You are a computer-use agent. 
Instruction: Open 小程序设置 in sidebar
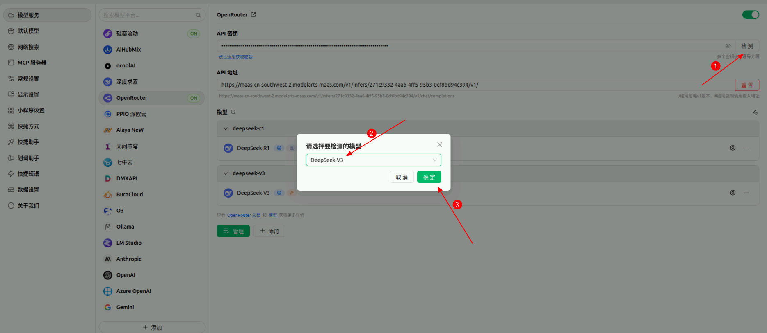[48, 110]
